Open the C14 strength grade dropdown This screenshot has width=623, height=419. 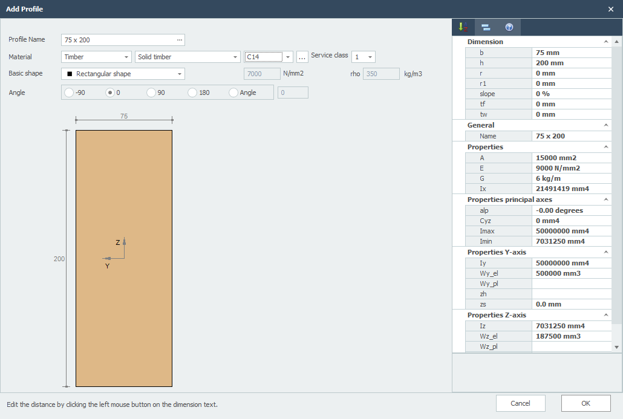click(288, 56)
